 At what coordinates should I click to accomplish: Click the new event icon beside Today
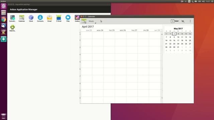pyautogui.click(x=183, y=21)
